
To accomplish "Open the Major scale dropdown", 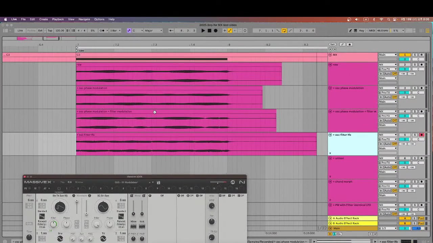I will coord(154,31).
